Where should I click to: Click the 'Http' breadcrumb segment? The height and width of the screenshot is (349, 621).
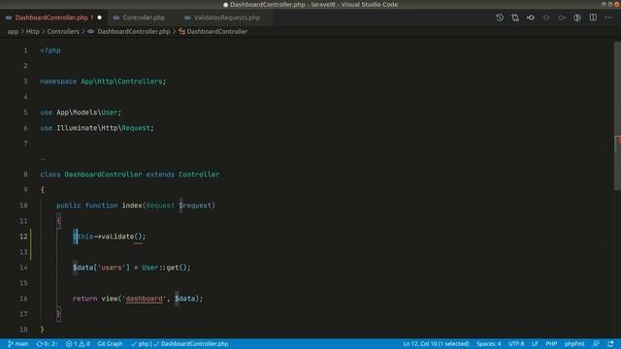tap(32, 31)
